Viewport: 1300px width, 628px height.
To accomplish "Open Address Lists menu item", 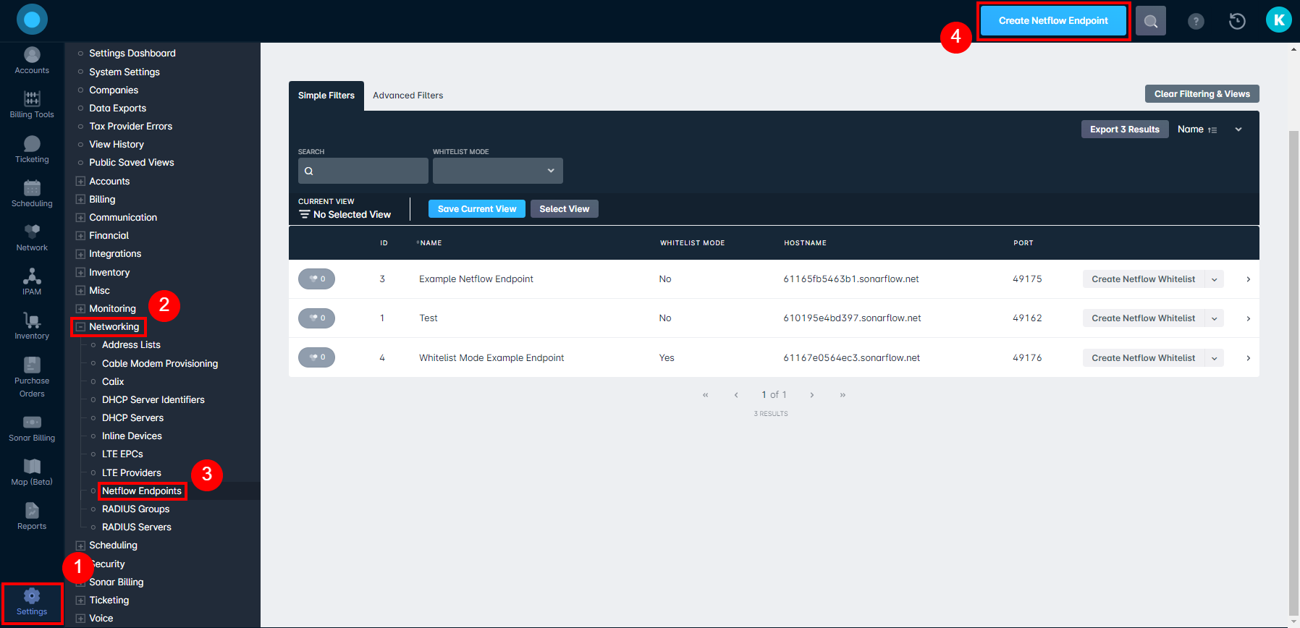I will coord(132,345).
